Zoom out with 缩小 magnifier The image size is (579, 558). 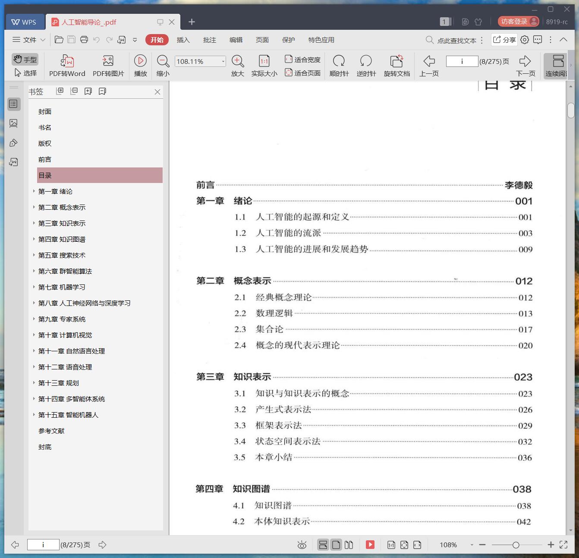(x=163, y=66)
